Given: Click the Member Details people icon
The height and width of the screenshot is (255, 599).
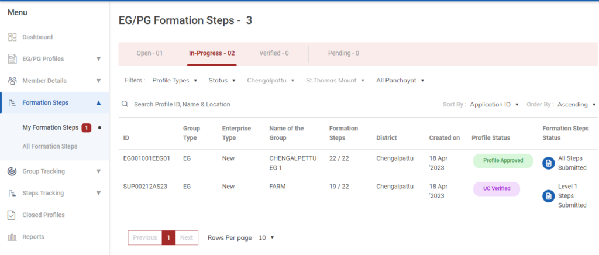Looking at the screenshot, I should point(12,81).
